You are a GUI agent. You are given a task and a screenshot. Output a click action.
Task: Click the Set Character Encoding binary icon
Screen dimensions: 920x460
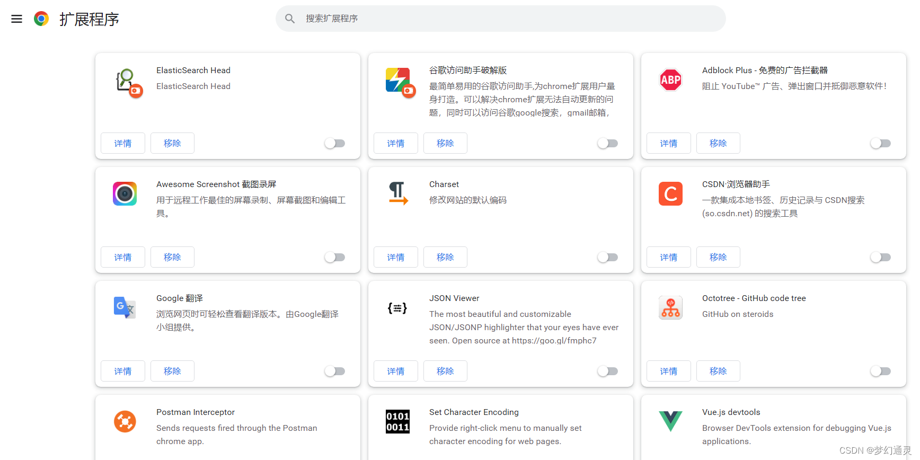click(397, 422)
